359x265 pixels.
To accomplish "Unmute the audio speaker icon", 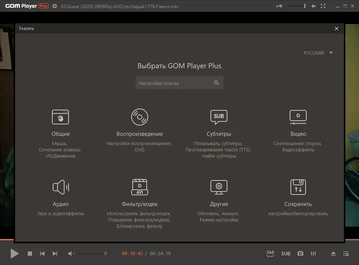I will point(71,254).
